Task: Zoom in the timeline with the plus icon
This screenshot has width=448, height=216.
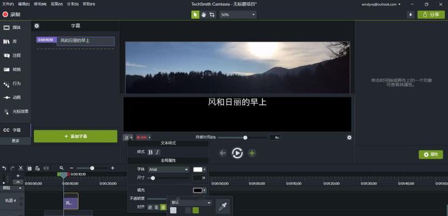Action: (x=112, y=168)
